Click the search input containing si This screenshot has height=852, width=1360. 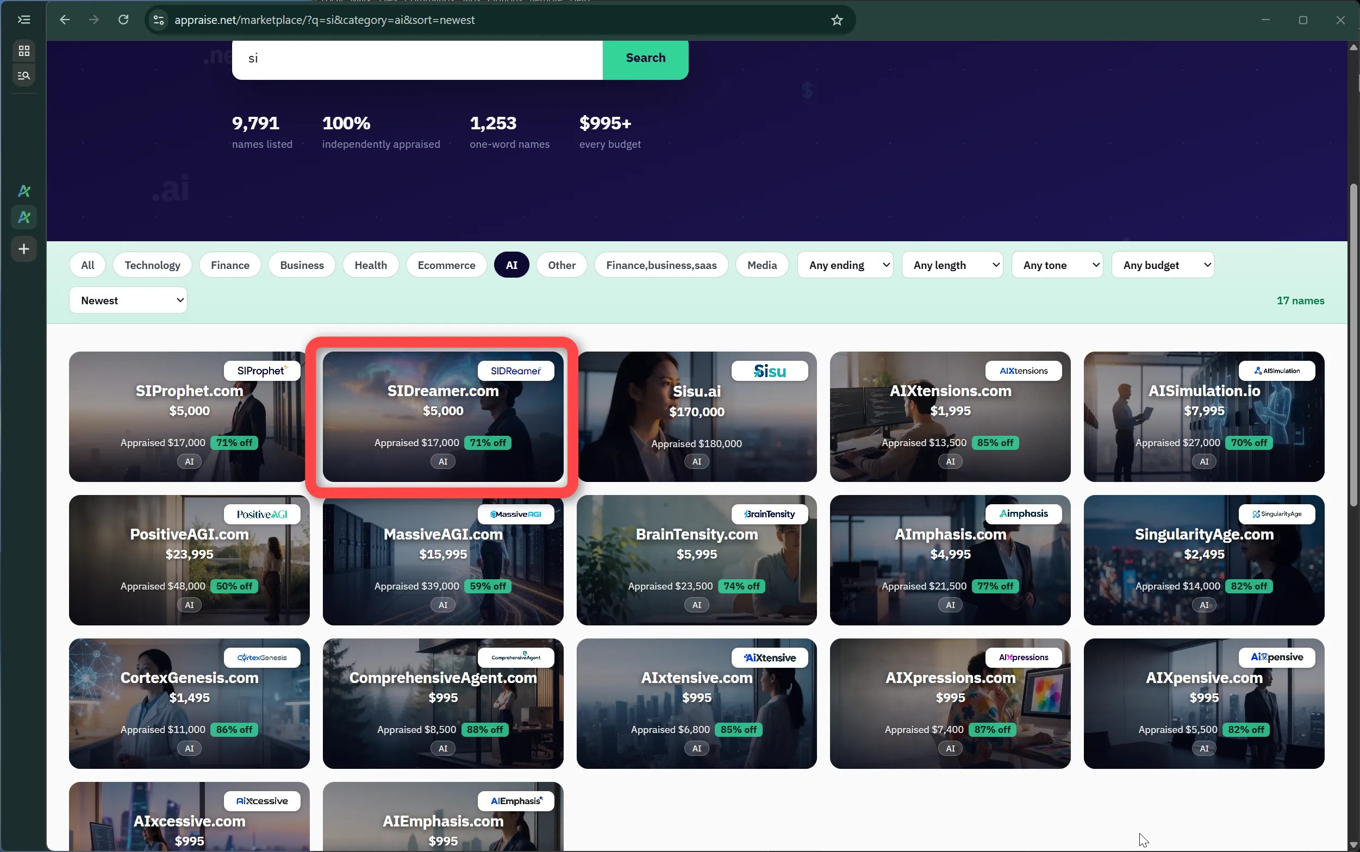coord(417,58)
